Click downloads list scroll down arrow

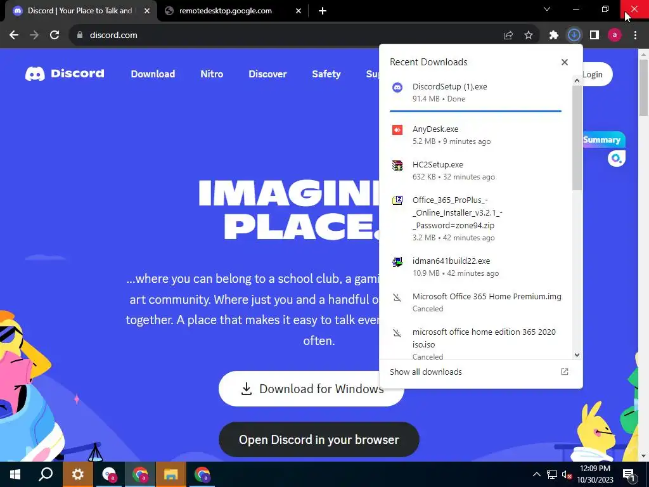tap(577, 355)
